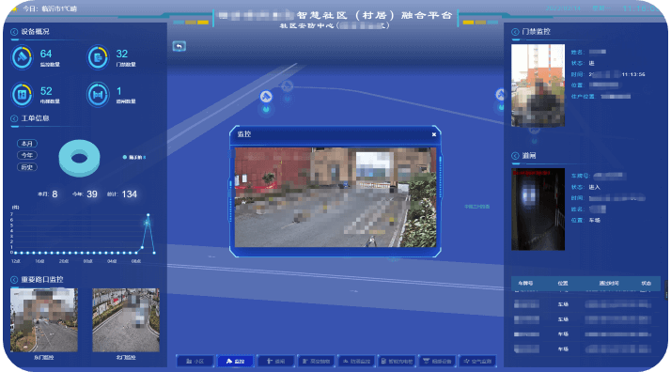
Task: Switch to the 小区 bottom tab
Action: [195, 362]
